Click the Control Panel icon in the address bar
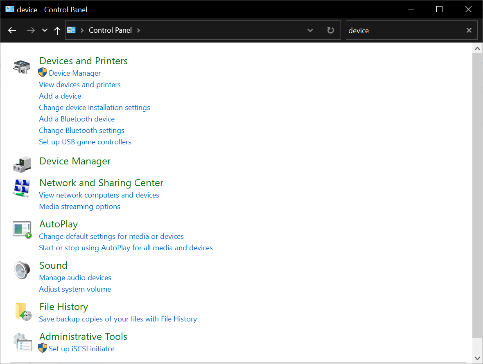483x364 pixels. (71, 30)
